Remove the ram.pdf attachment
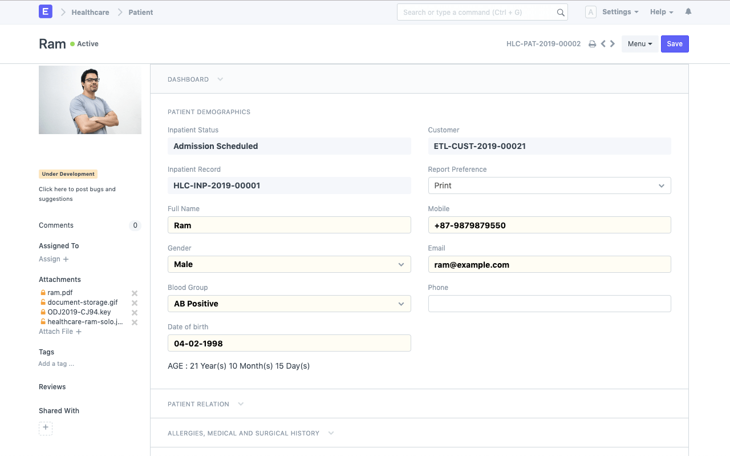Viewport: 730px width, 456px height. (x=135, y=293)
